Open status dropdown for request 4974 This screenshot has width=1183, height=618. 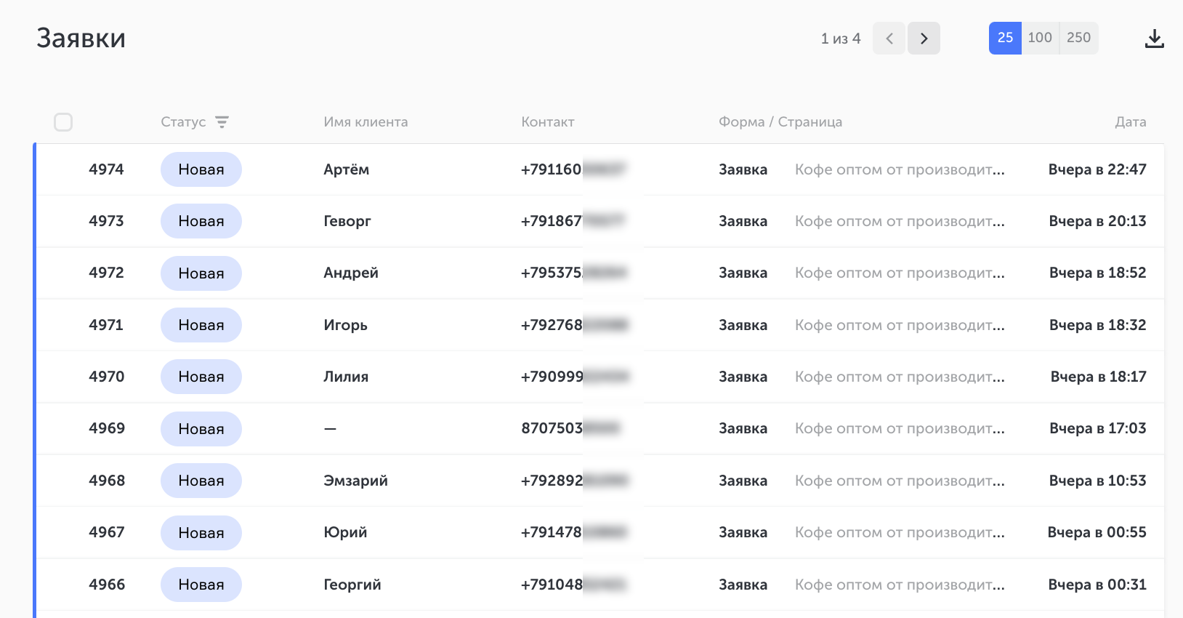coord(201,169)
